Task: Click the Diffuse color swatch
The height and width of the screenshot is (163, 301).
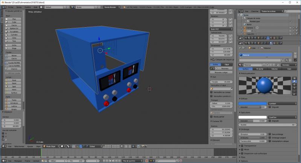Action: click(252, 103)
